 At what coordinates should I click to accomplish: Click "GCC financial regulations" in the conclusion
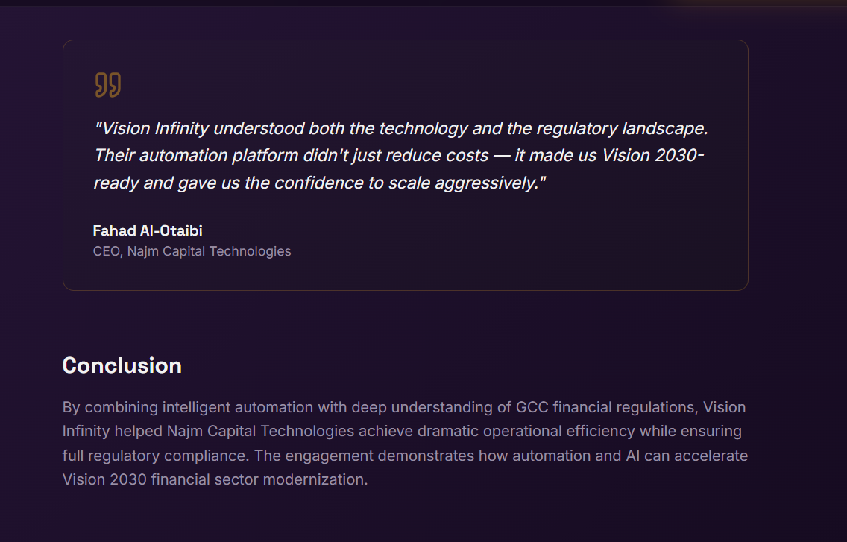605,407
